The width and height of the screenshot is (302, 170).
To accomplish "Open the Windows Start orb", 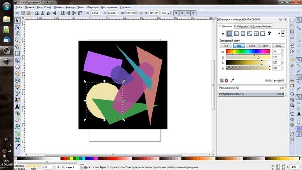I will point(7,6).
